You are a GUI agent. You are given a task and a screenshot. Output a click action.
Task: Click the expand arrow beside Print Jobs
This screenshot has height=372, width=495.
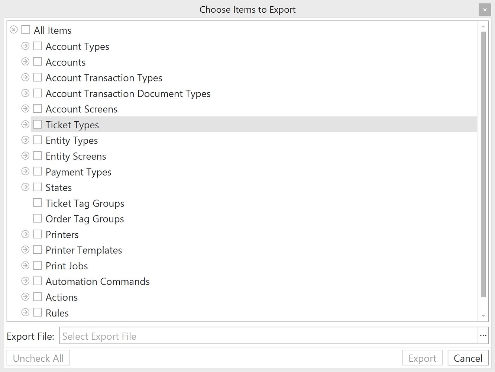[25, 265]
